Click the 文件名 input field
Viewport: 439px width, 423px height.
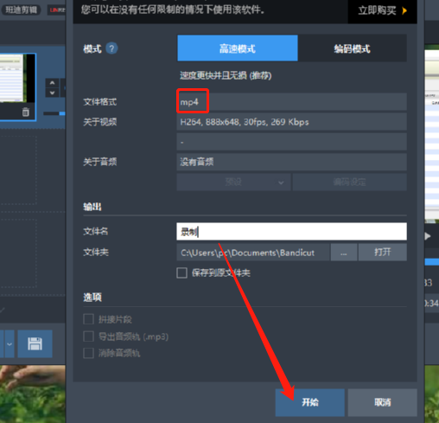click(291, 231)
